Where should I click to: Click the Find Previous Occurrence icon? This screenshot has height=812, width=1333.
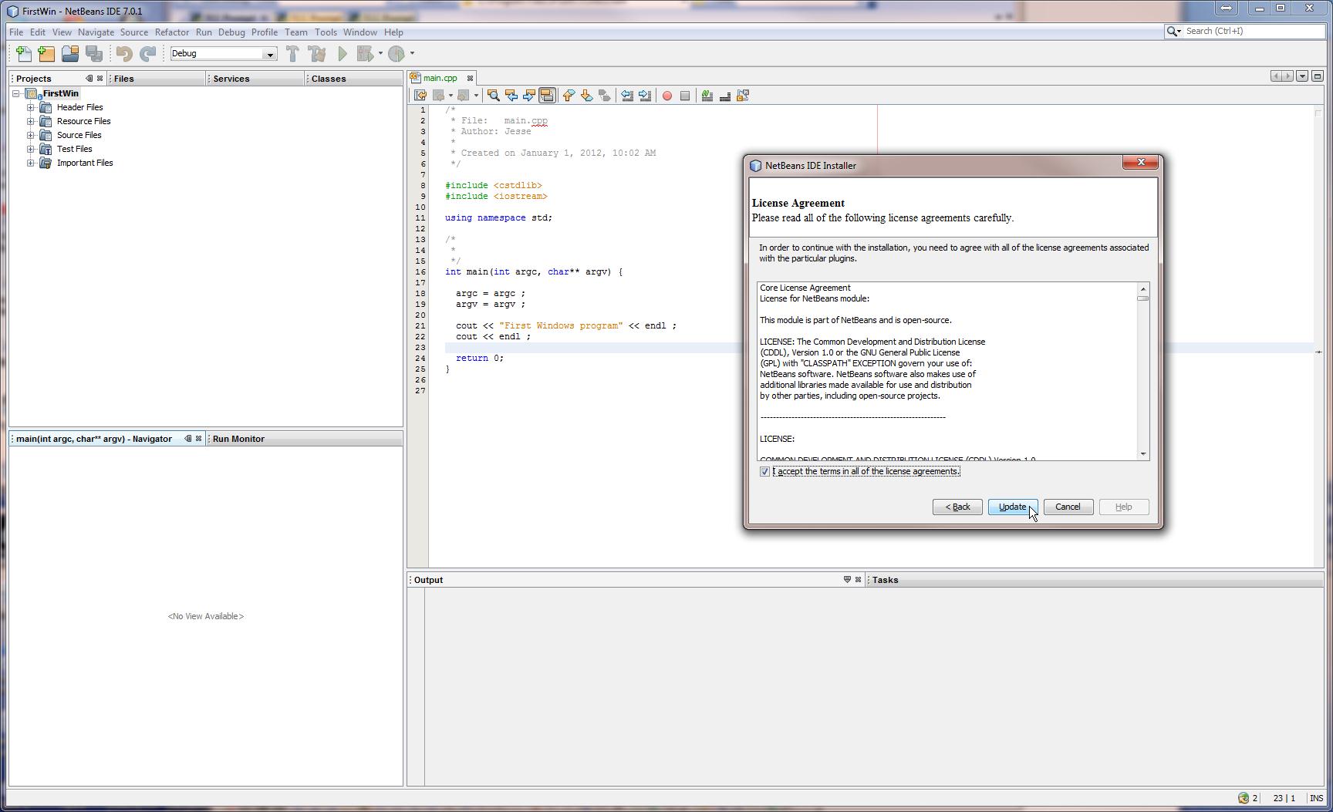click(x=511, y=96)
